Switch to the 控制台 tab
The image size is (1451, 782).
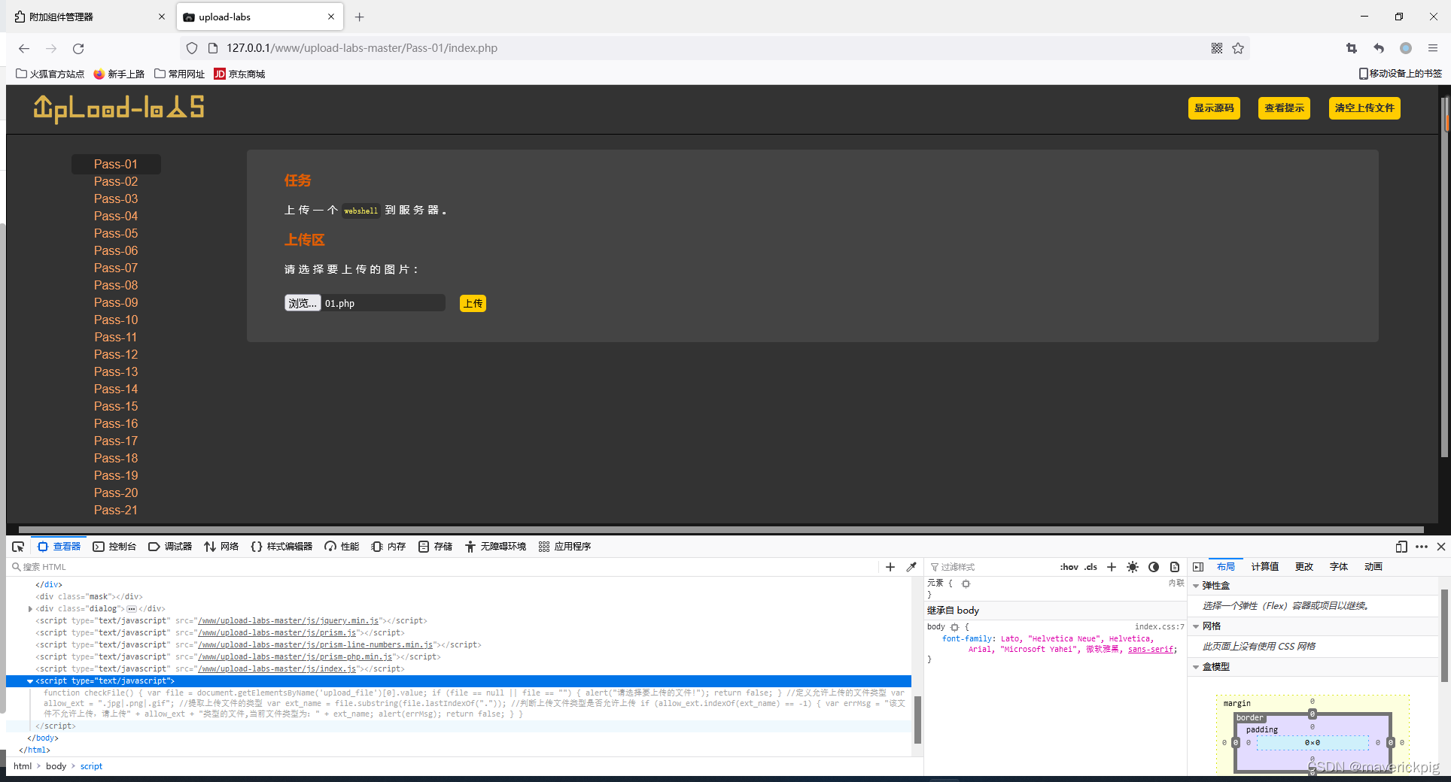[114, 547]
